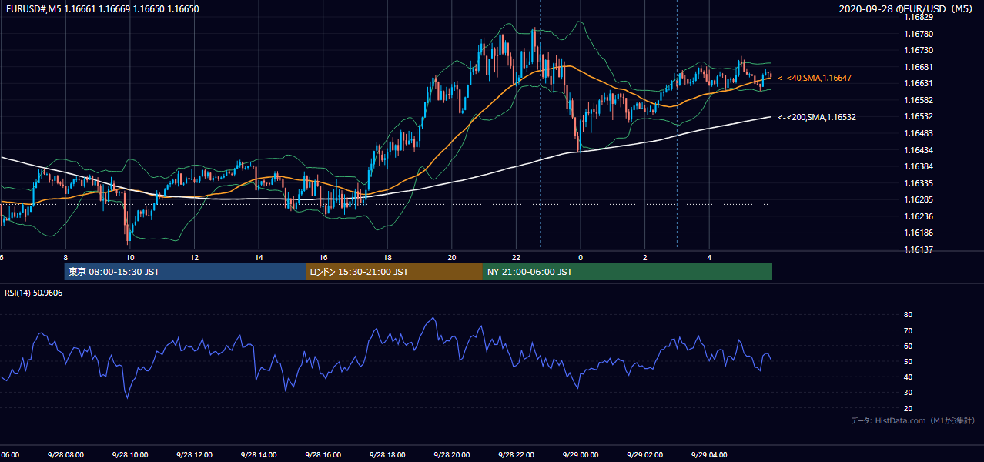984x462 pixels.
Task: Click price axis value 1.16681
Action: point(919,67)
